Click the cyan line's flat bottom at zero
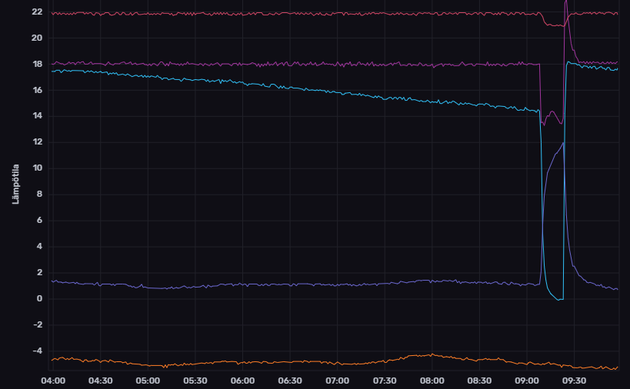Viewport: 630px width, 389px height. pyautogui.click(x=559, y=299)
